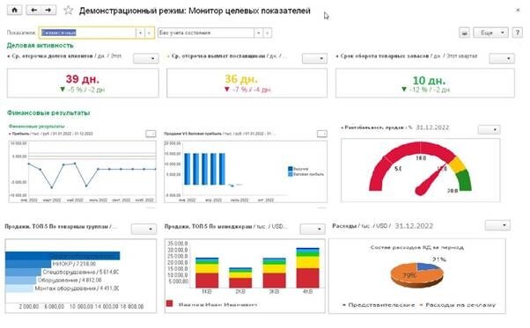Open menu for 'ТОП 5 По товарным группам'
Screen dimensions: 530x328
pos(144,230)
